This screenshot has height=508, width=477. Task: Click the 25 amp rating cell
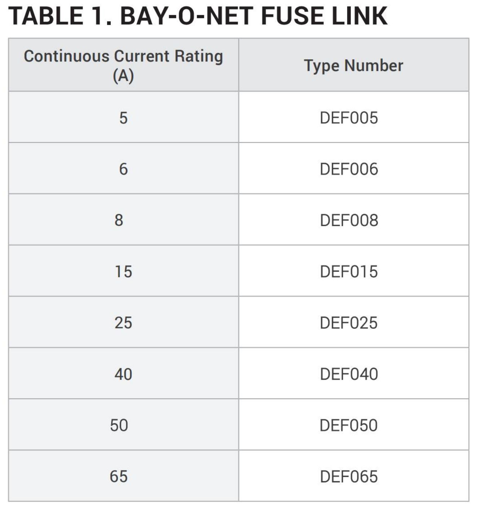pyautogui.click(x=123, y=323)
